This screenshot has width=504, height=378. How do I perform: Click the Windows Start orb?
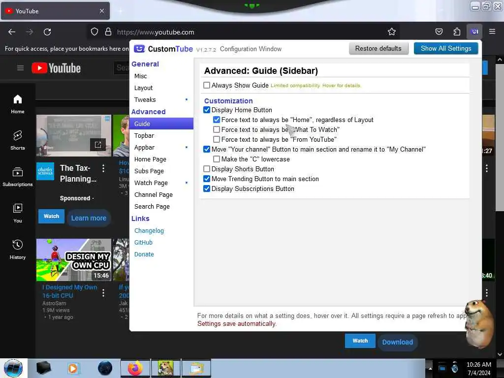13,368
